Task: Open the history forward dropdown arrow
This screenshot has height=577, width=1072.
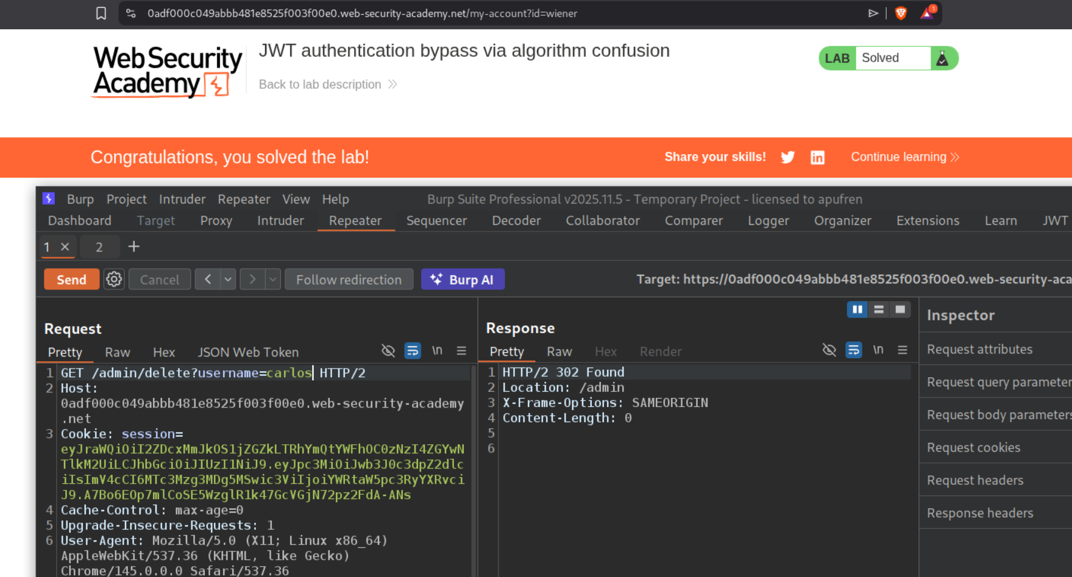Action: (x=273, y=280)
